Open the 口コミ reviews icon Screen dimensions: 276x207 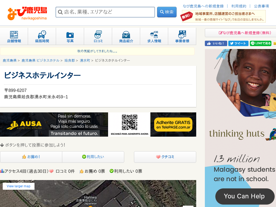point(98,36)
